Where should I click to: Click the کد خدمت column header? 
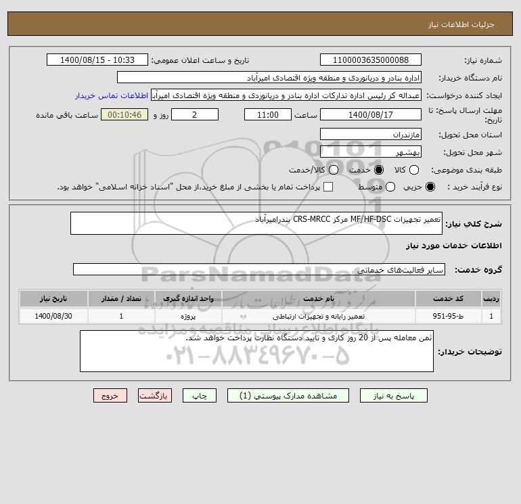[x=448, y=298]
